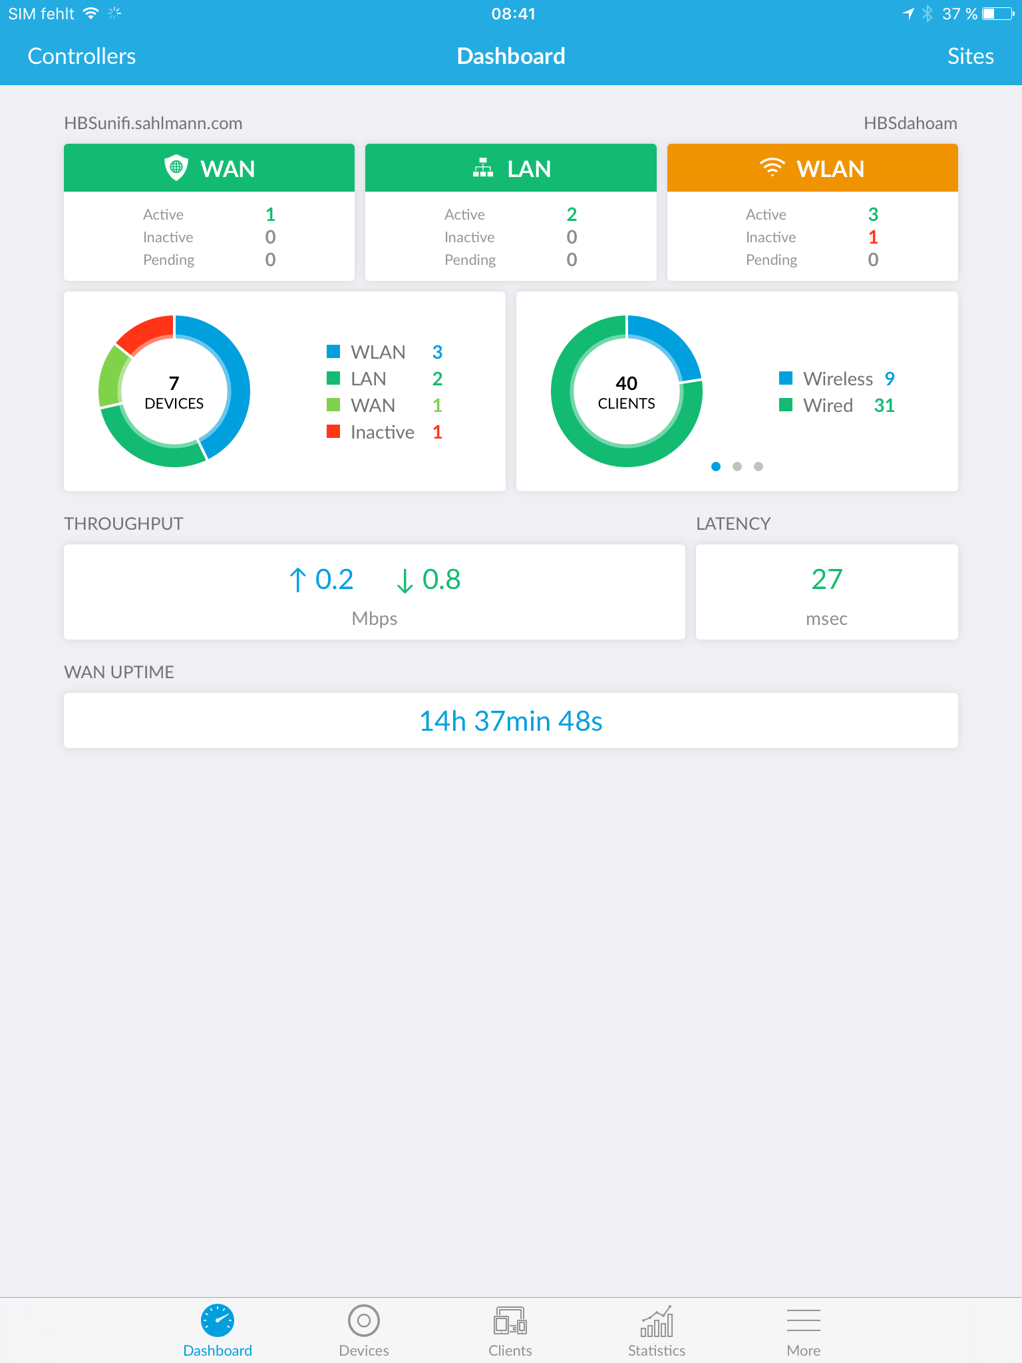Image resolution: width=1022 pixels, height=1363 pixels.
Task: Select the first page indicator dot
Action: 716,467
